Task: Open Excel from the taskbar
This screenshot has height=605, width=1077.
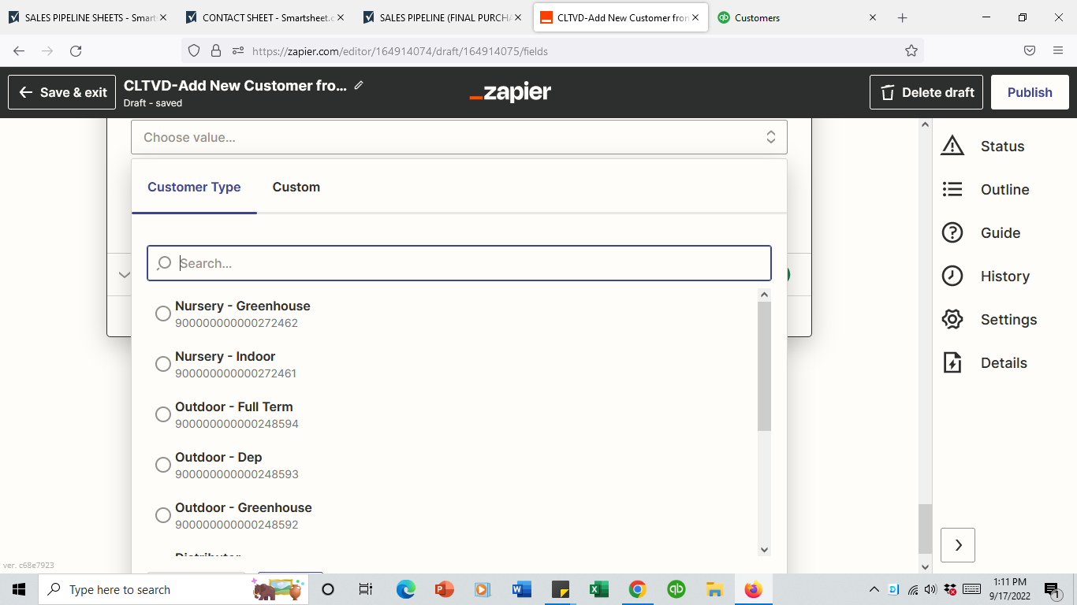Action: tap(598, 589)
